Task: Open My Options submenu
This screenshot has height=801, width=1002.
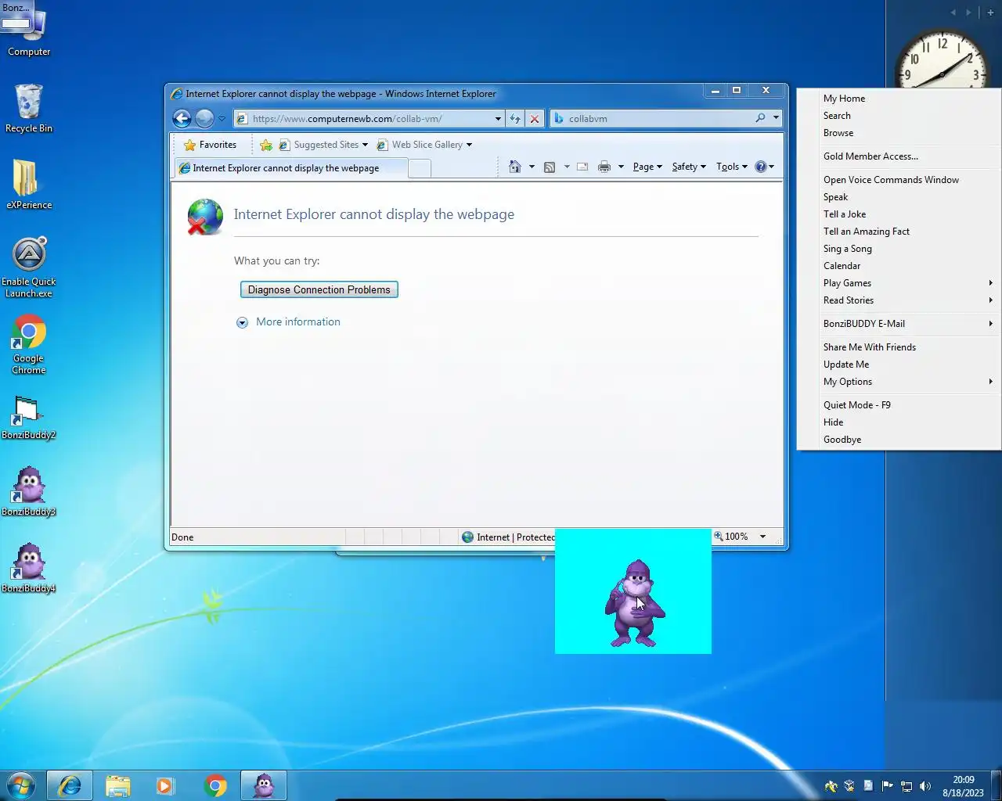Action: pos(899,382)
